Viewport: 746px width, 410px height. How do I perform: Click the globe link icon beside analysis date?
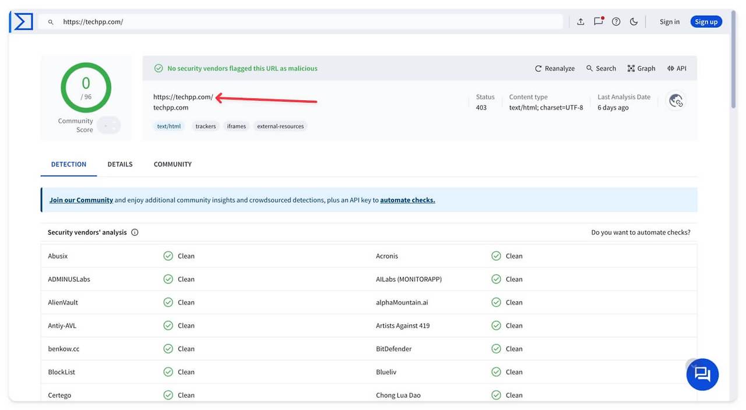point(676,101)
